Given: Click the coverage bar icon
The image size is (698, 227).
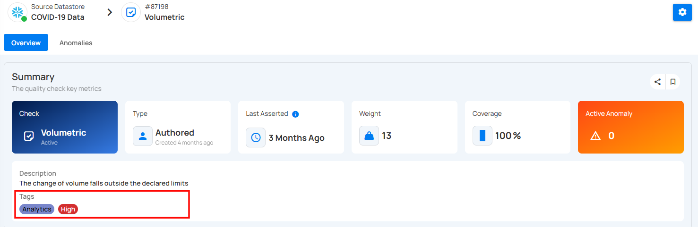Looking at the screenshot, I should (x=483, y=136).
